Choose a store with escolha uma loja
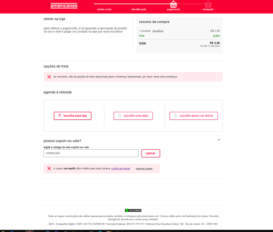 click(x=73, y=116)
